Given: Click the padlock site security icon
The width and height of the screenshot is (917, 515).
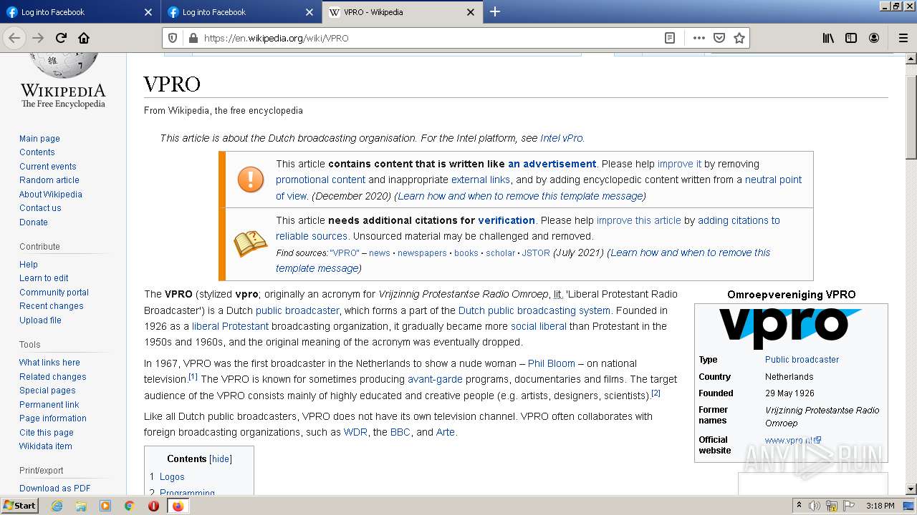Looking at the screenshot, I should [192, 38].
